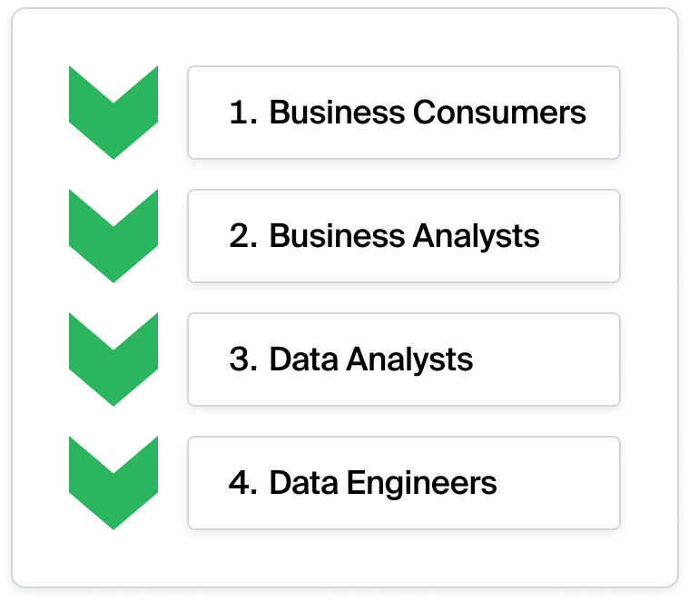Select the "1. Business Consumers" box
Screen dimensions: 689x601
[x=403, y=113]
